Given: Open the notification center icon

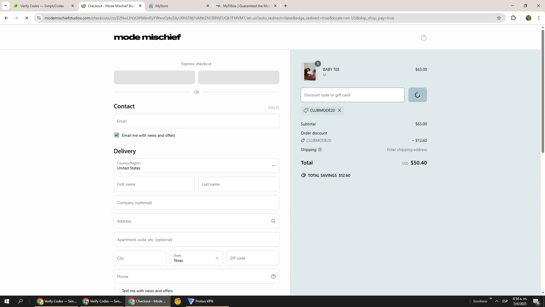Looking at the screenshot, I should pyautogui.click(x=537, y=301).
